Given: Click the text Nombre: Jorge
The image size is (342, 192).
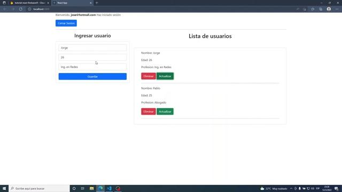Looking at the screenshot, I should pyautogui.click(x=151, y=53).
